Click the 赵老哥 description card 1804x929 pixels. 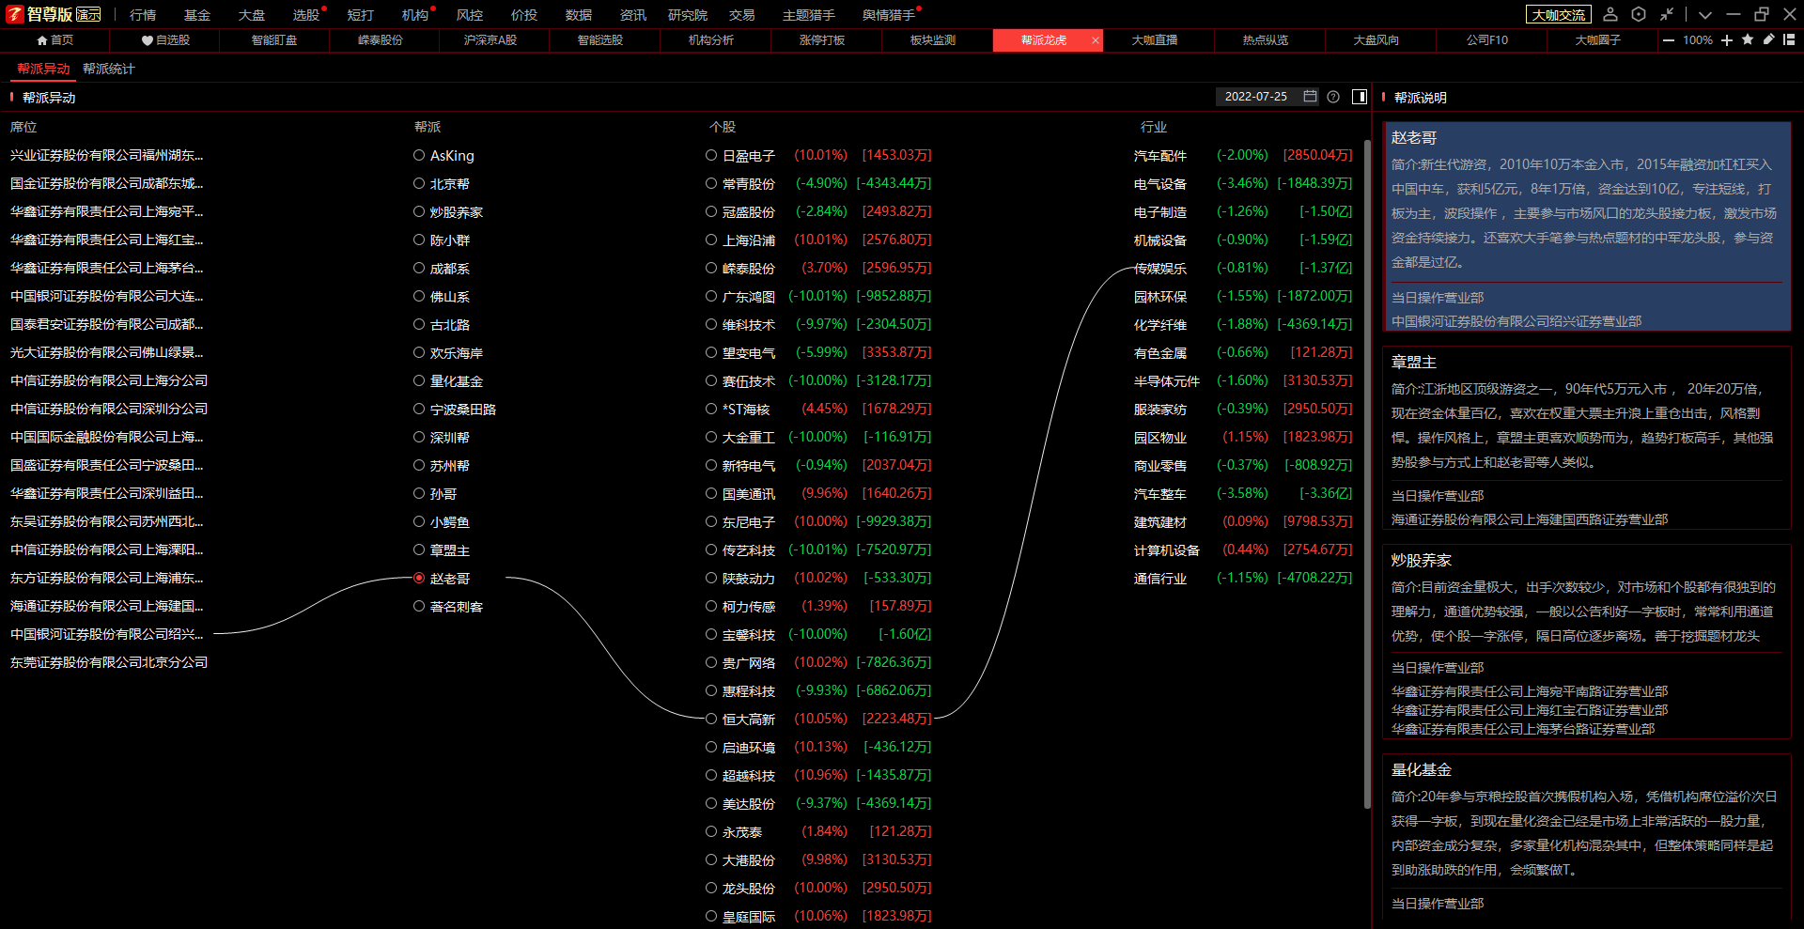click(x=1587, y=226)
